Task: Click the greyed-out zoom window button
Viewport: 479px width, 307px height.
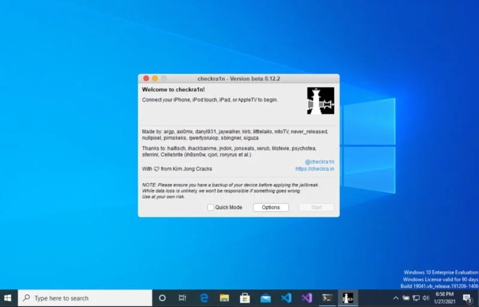Action: click(x=164, y=78)
